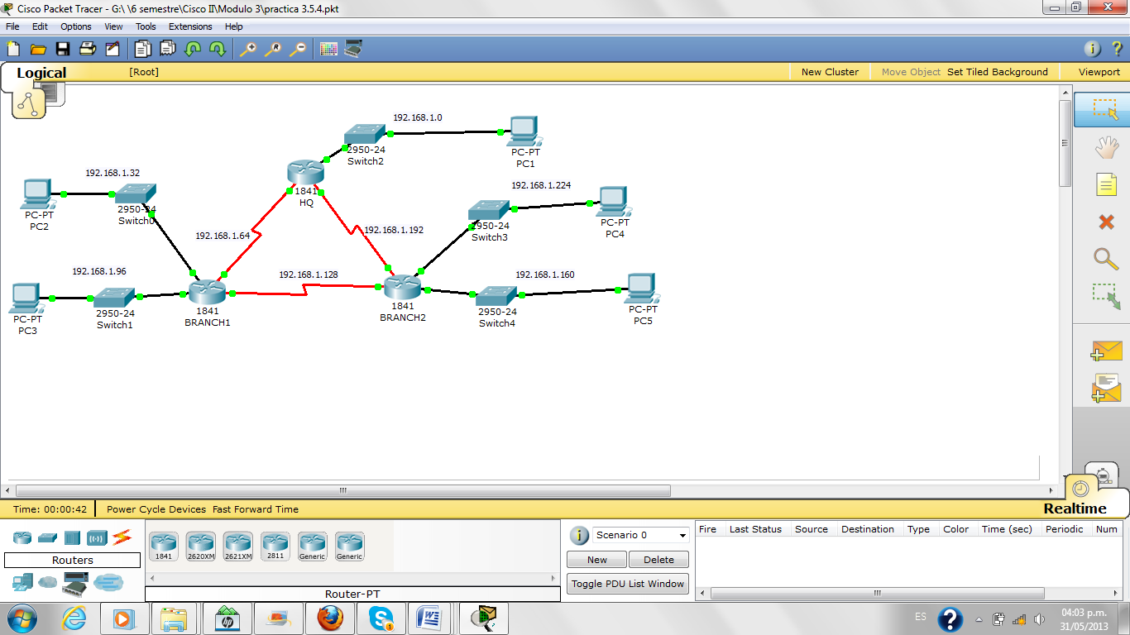Image resolution: width=1130 pixels, height=635 pixels.
Task: Select the WAN Emulation cloud icon
Action: (x=48, y=583)
